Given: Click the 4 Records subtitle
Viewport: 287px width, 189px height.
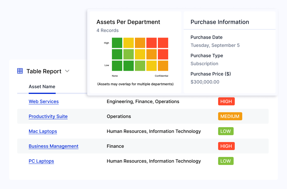Looking at the screenshot, I should tap(108, 30).
